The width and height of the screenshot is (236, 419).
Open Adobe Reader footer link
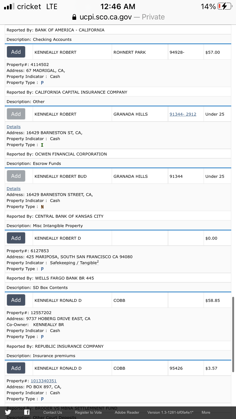click(x=127, y=412)
